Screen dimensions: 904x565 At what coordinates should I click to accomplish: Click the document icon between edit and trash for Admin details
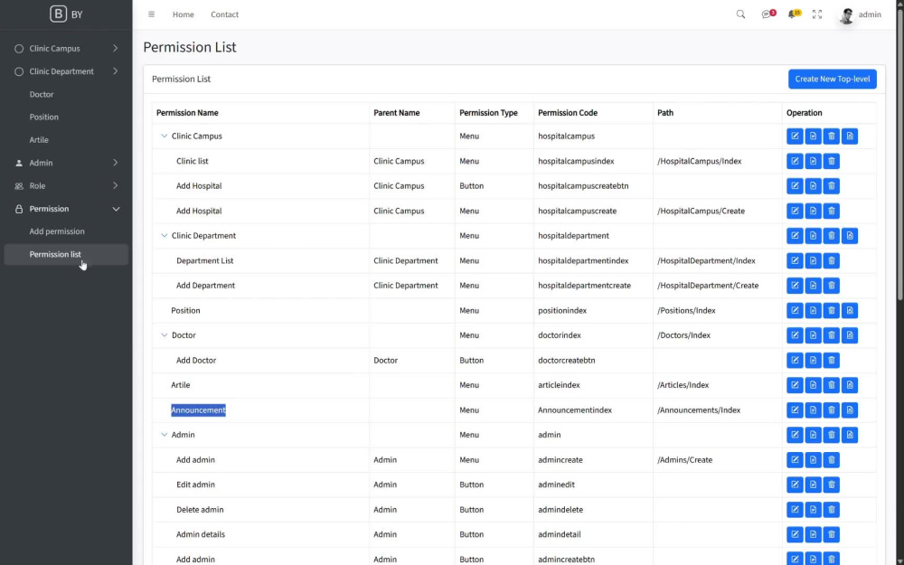click(813, 534)
